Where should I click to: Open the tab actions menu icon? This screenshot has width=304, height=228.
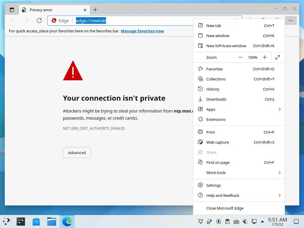click(12, 10)
